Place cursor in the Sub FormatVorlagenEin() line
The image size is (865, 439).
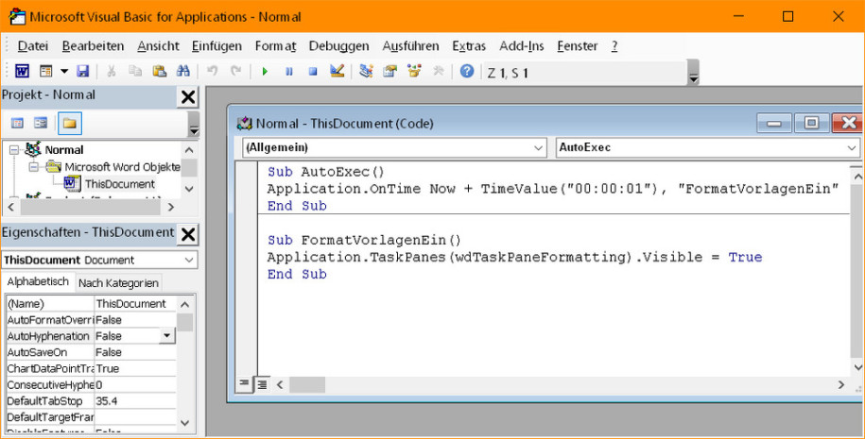pyautogui.click(x=364, y=240)
